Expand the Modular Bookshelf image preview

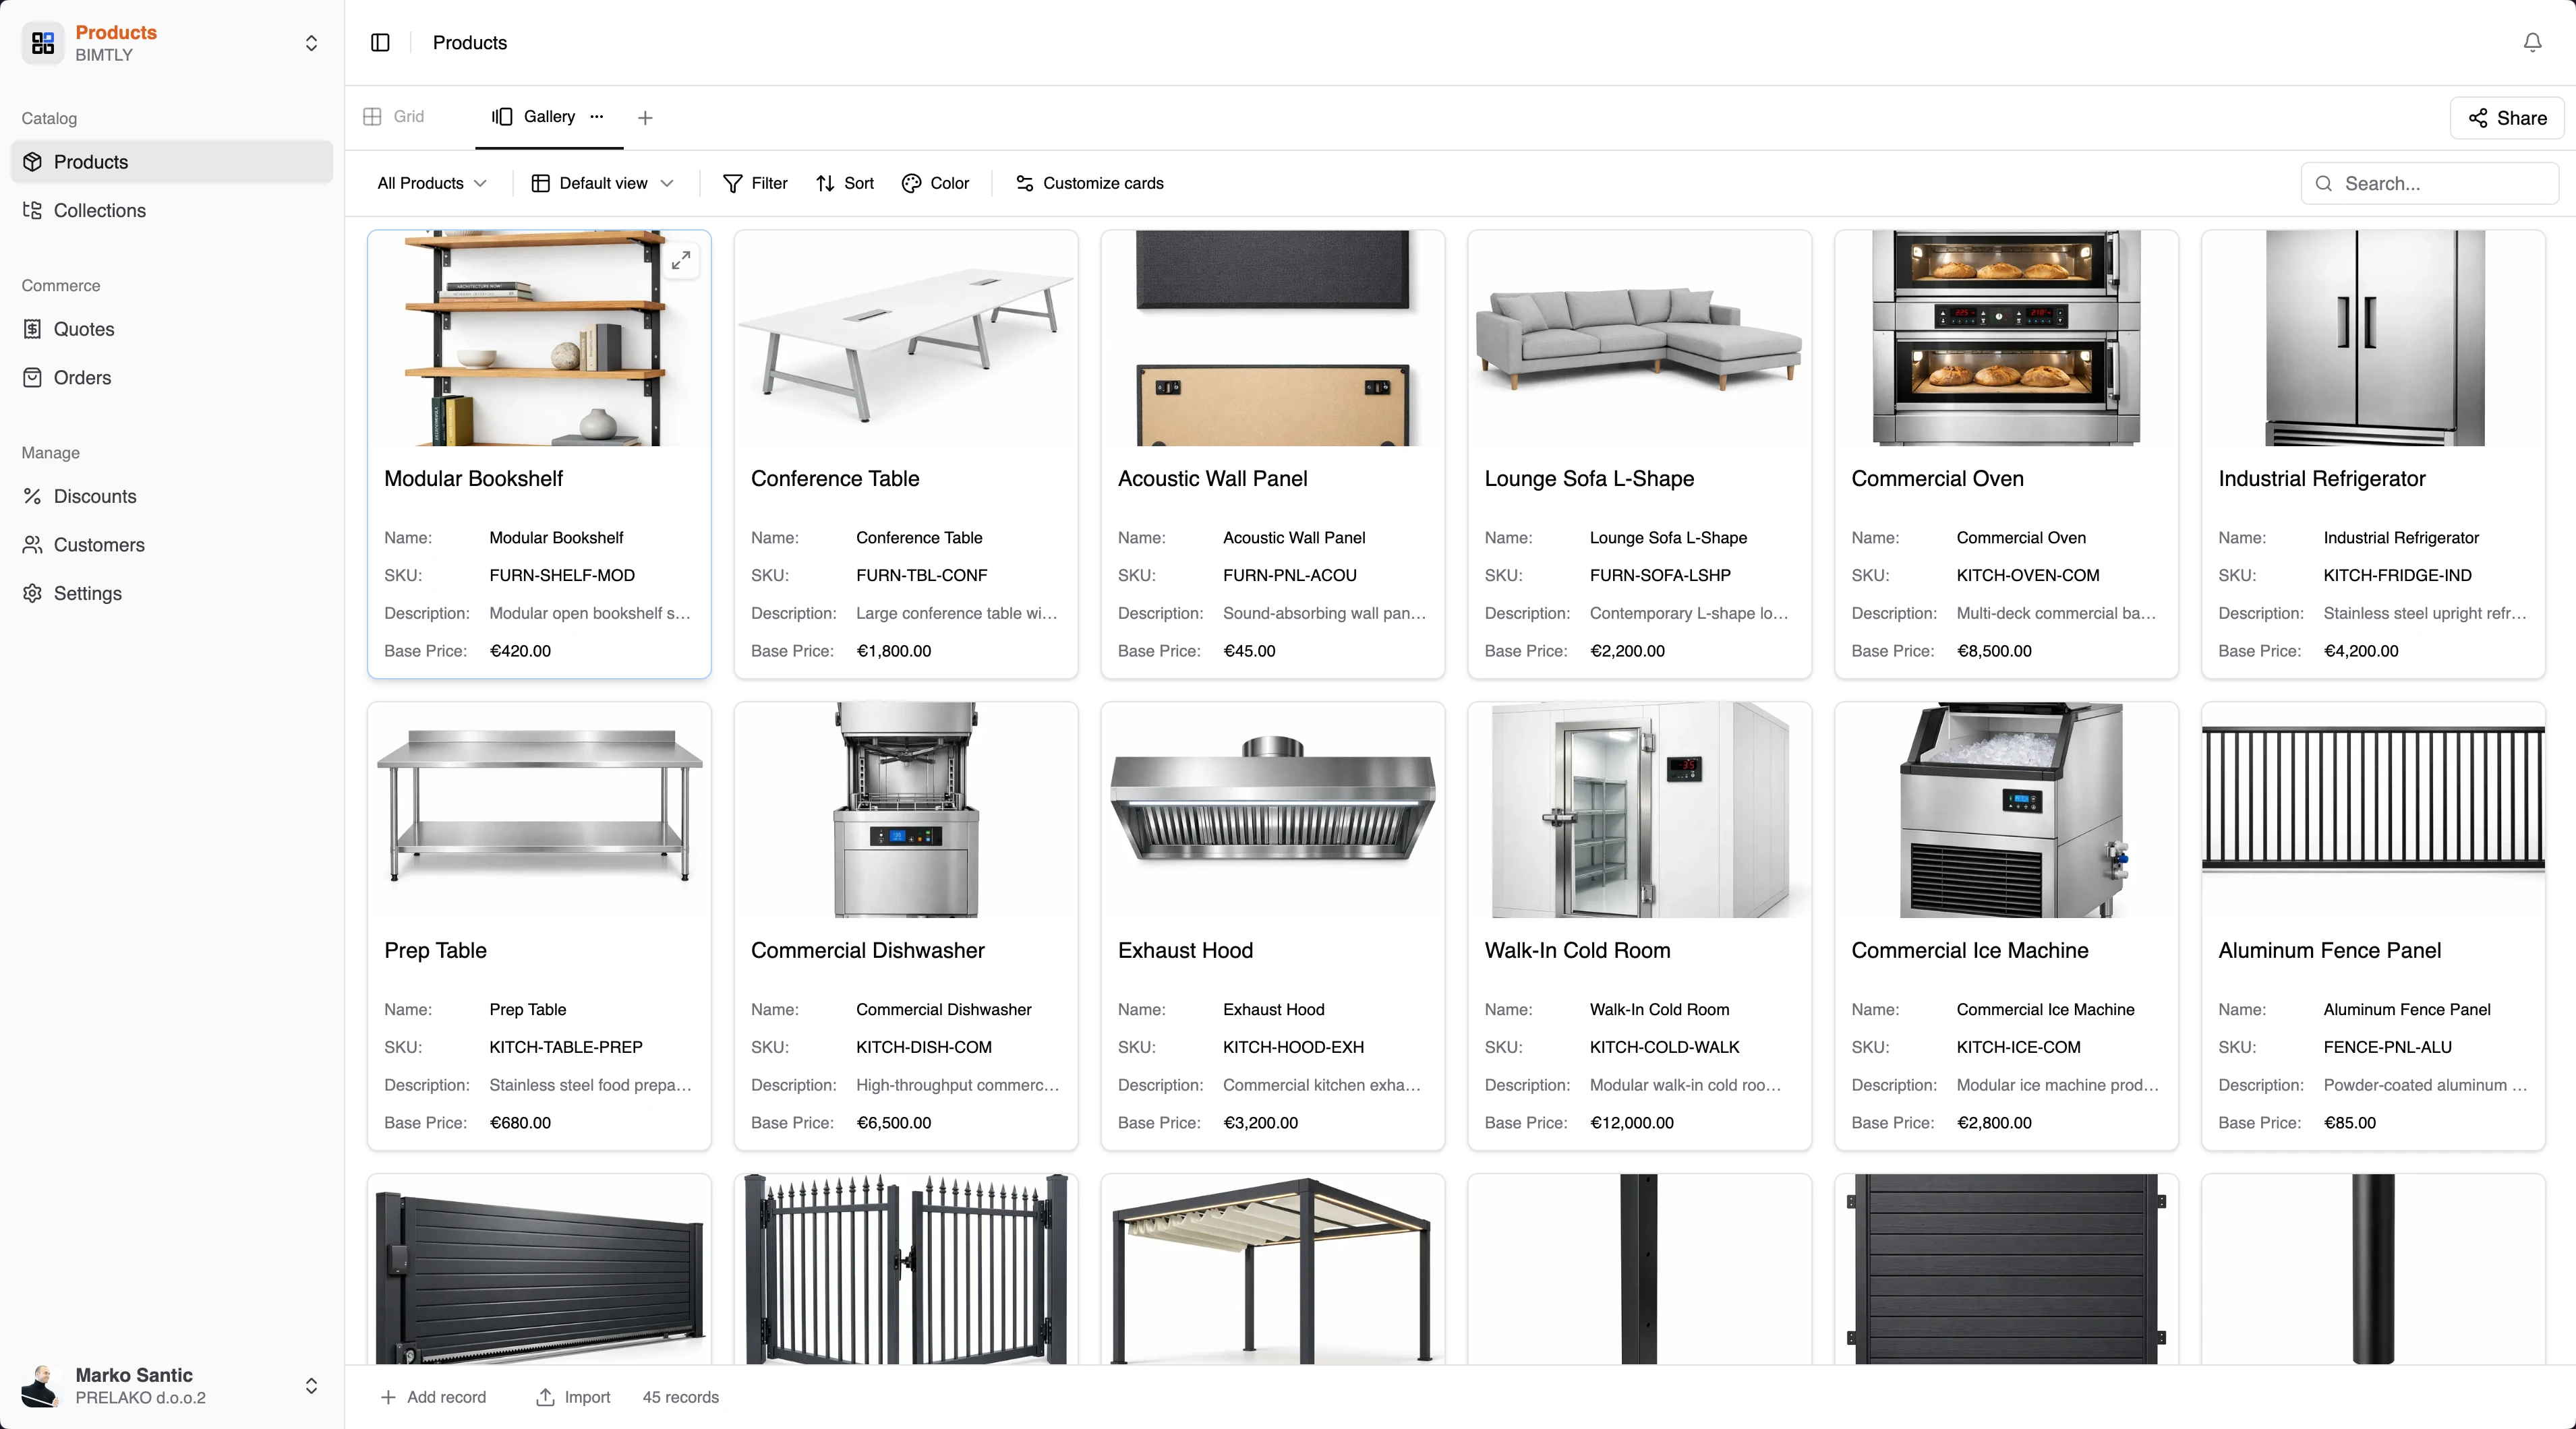(681, 260)
